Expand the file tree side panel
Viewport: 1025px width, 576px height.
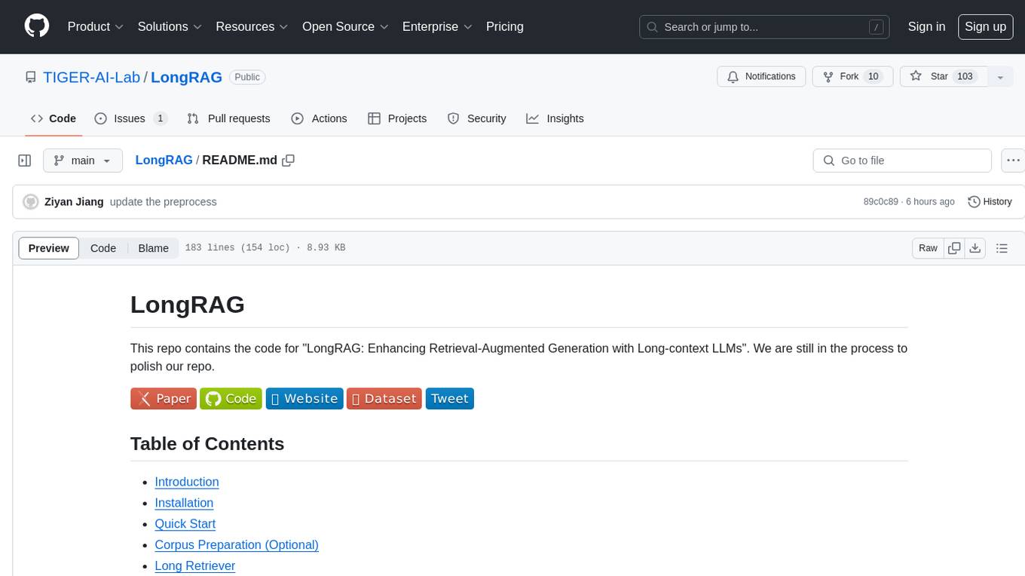pyautogui.click(x=25, y=161)
